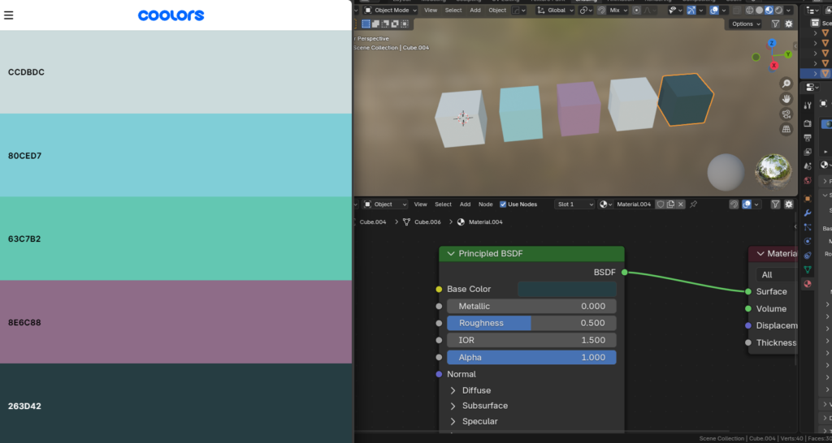Toggle camera view icon in viewport
Viewport: 832px width, 443px height.
pos(786,114)
